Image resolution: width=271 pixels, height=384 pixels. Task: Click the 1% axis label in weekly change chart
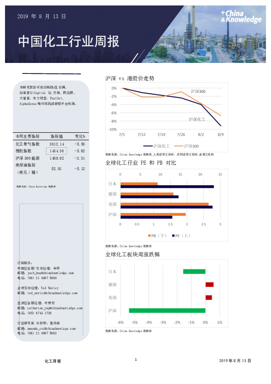(x=220, y=322)
